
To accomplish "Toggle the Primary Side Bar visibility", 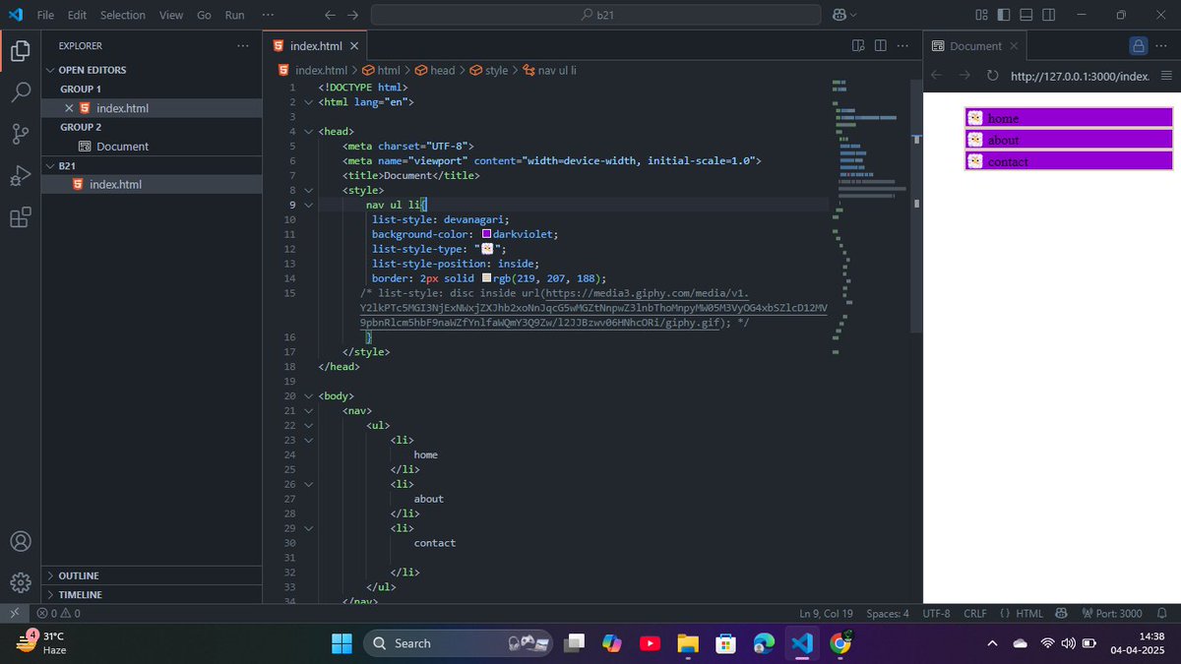I will click(x=1004, y=15).
